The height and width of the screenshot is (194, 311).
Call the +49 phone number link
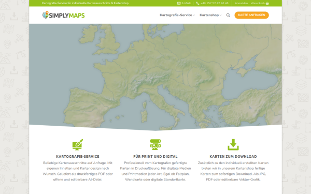[214, 3]
